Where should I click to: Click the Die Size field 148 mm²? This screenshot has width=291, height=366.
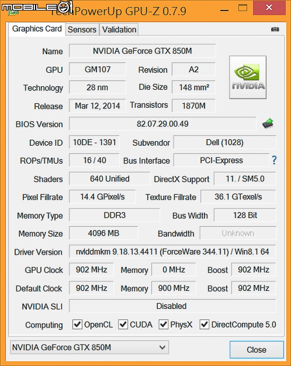pyautogui.click(x=193, y=87)
